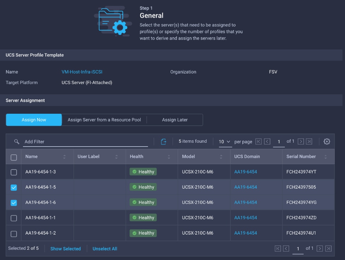
Task: Sort by the Serial Number column arrows
Action: [326, 157]
